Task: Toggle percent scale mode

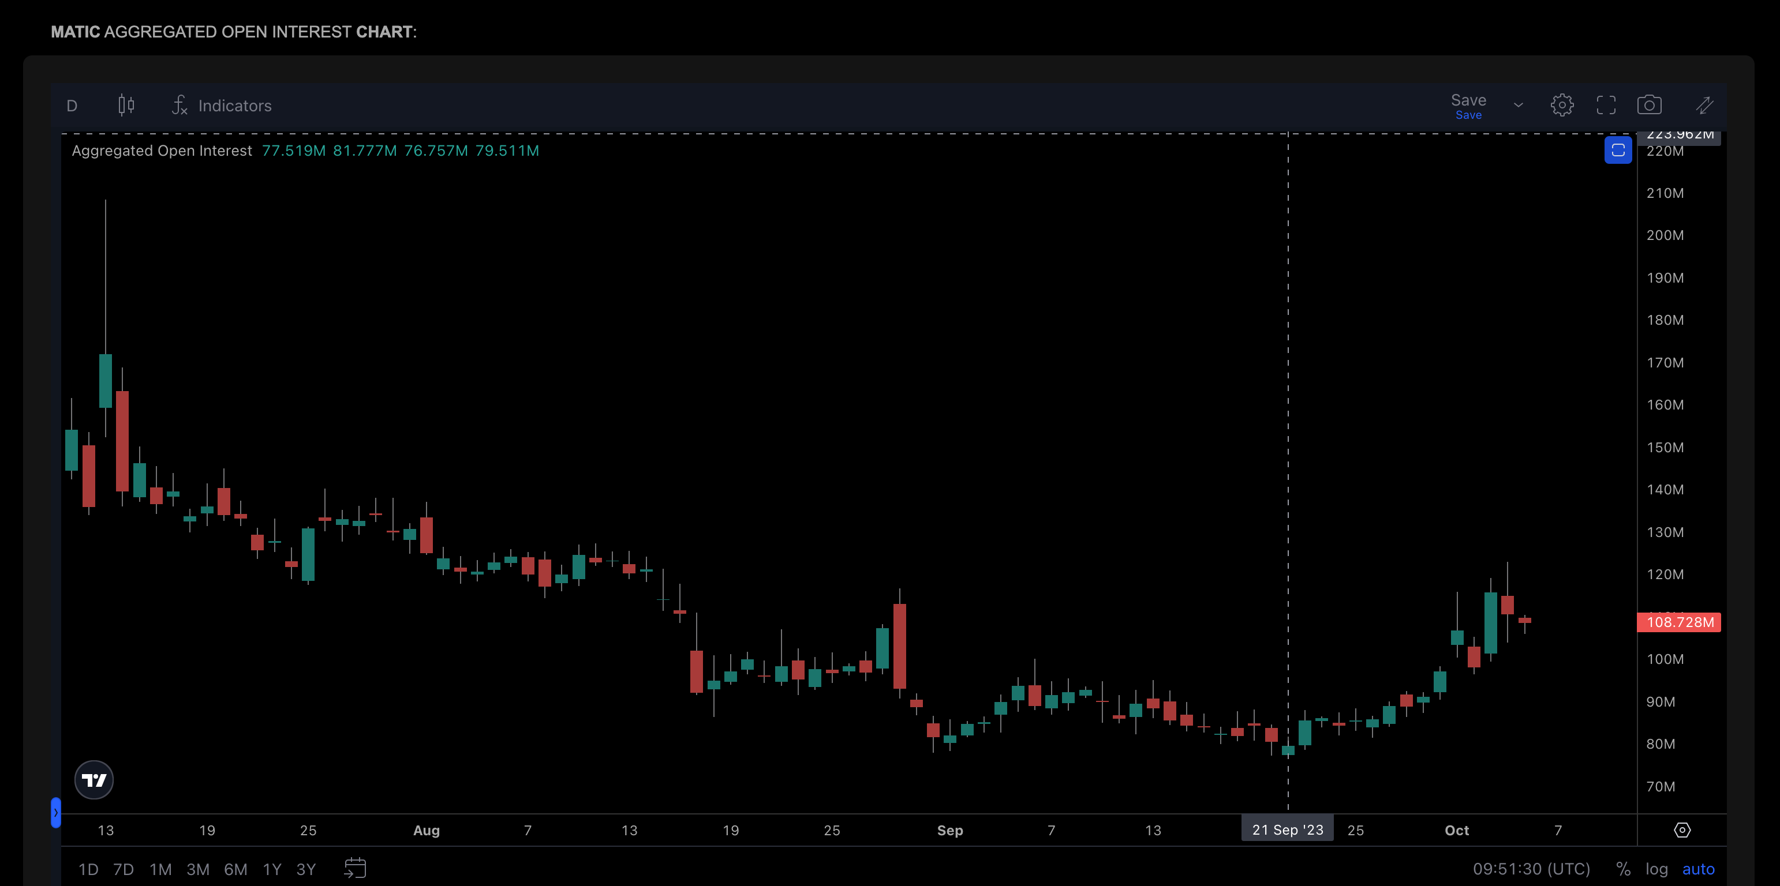Action: (x=1623, y=869)
